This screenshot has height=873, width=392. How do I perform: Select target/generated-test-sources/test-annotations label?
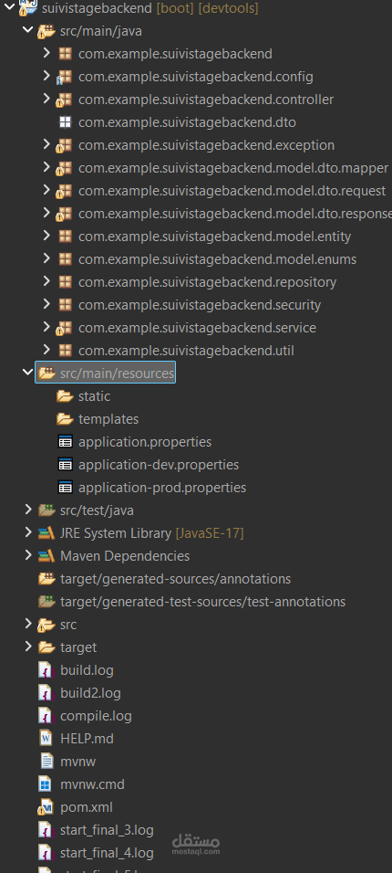(x=202, y=602)
